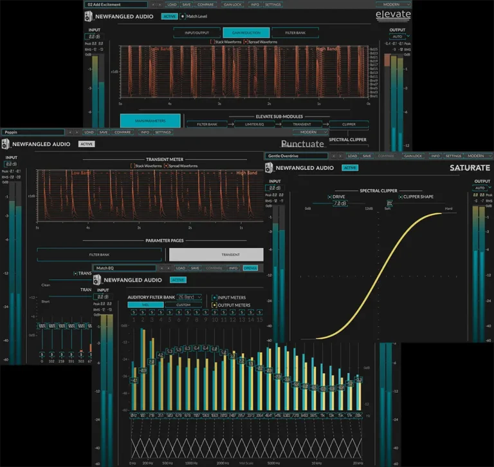The image size is (494, 467).
Task: Click the elevate product logo
Action: (x=393, y=15)
